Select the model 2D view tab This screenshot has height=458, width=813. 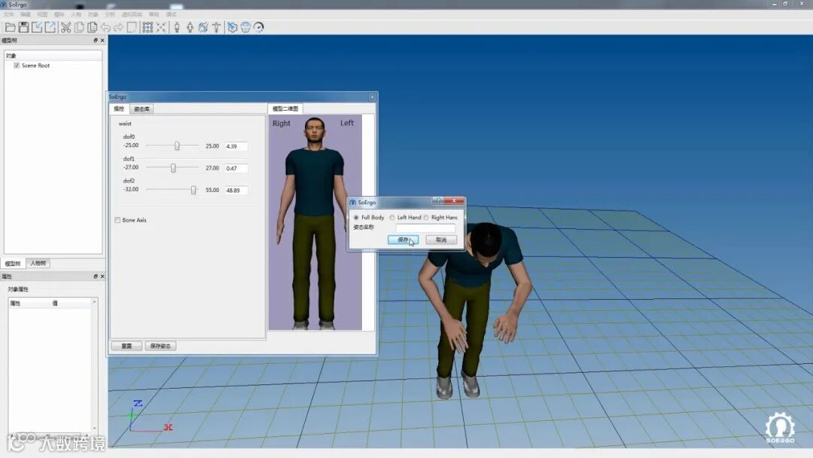[285, 108]
